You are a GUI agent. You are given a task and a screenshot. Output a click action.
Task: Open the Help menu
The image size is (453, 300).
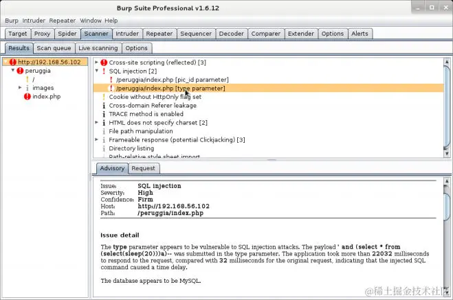click(x=111, y=21)
